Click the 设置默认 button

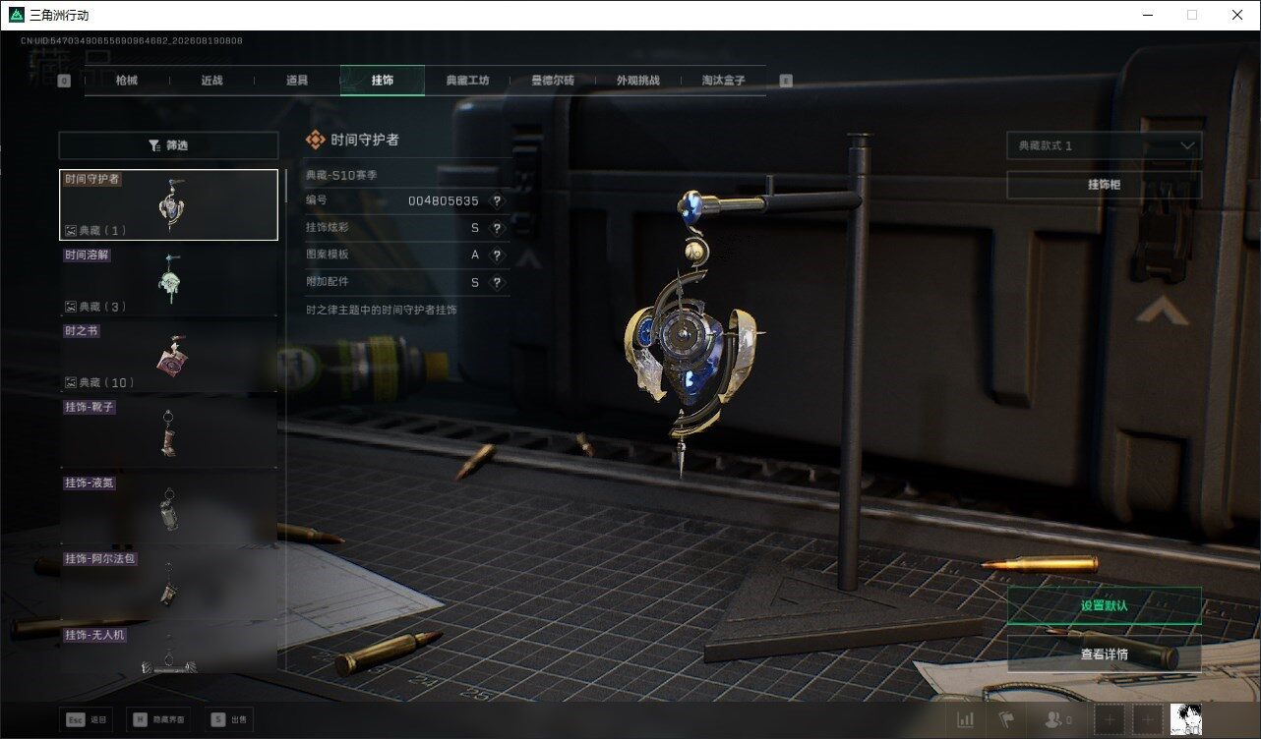click(1104, 605)
